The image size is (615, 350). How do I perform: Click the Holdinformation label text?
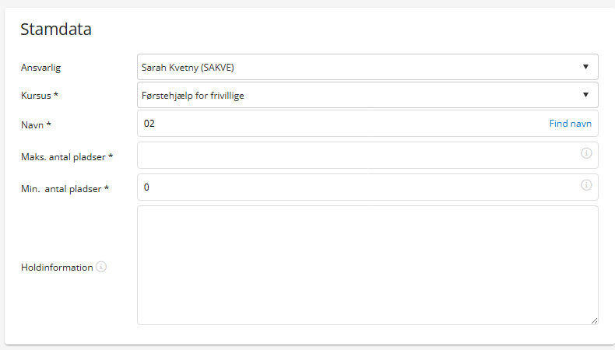pos(57,268)
